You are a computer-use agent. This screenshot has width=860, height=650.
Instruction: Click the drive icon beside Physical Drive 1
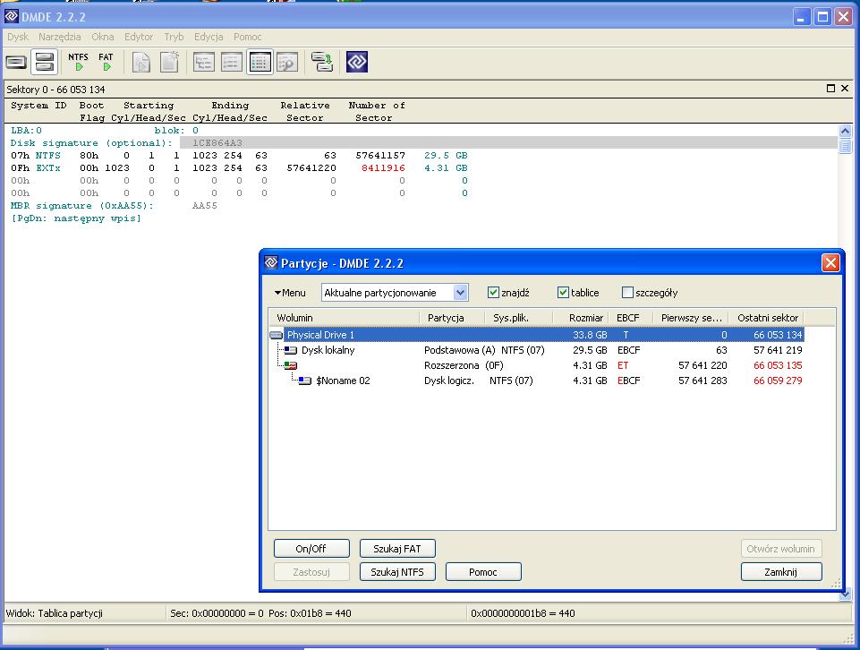pos(277,335)
